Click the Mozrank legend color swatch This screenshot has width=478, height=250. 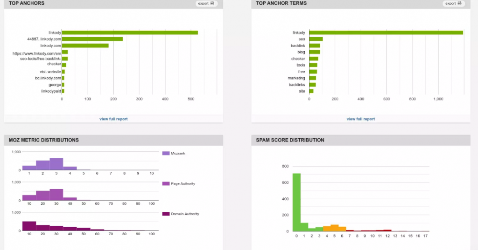click(166, 153)
